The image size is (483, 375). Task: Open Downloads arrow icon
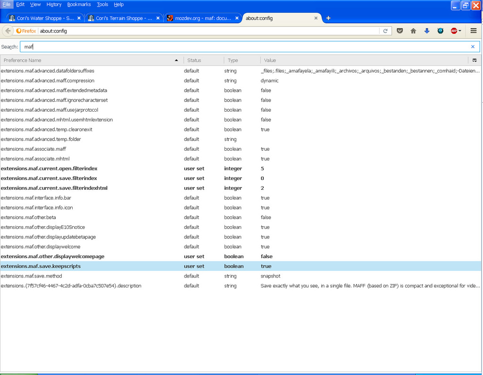coord(427,31)
